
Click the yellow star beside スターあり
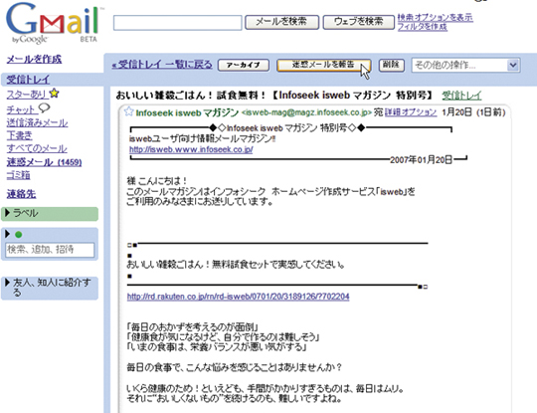pyautogui.click(x=54, y=94)
